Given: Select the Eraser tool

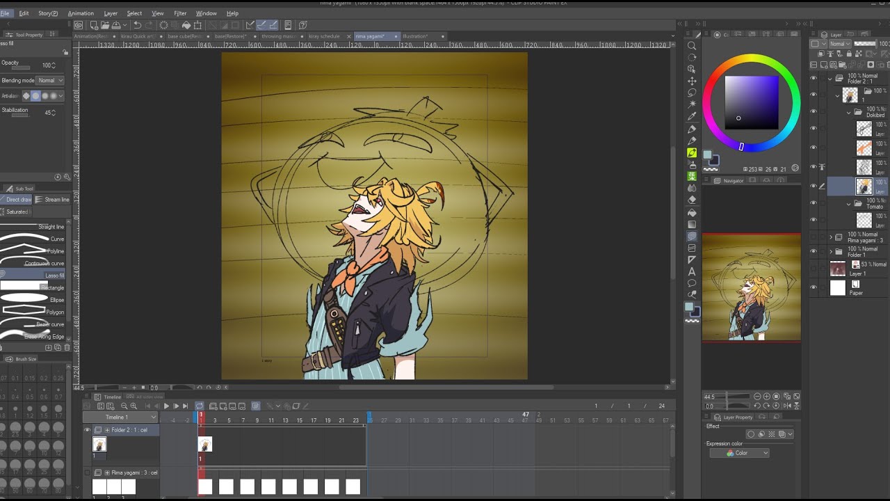Looking at the screenshot, I should click(692, 200).
